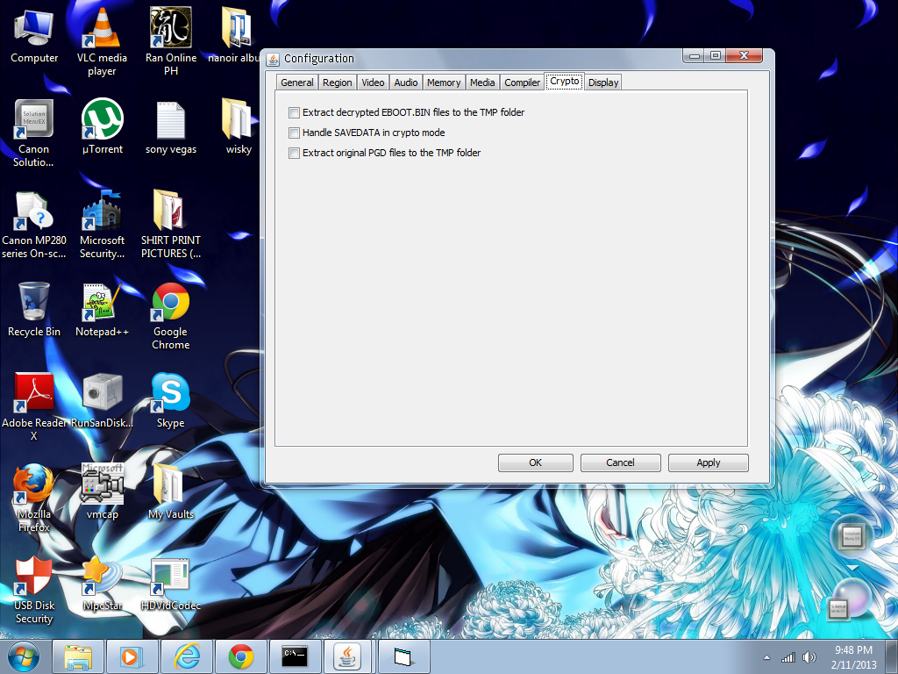898x674 pixels.
Task: Select the wisky folder icon
Action: 239,126
